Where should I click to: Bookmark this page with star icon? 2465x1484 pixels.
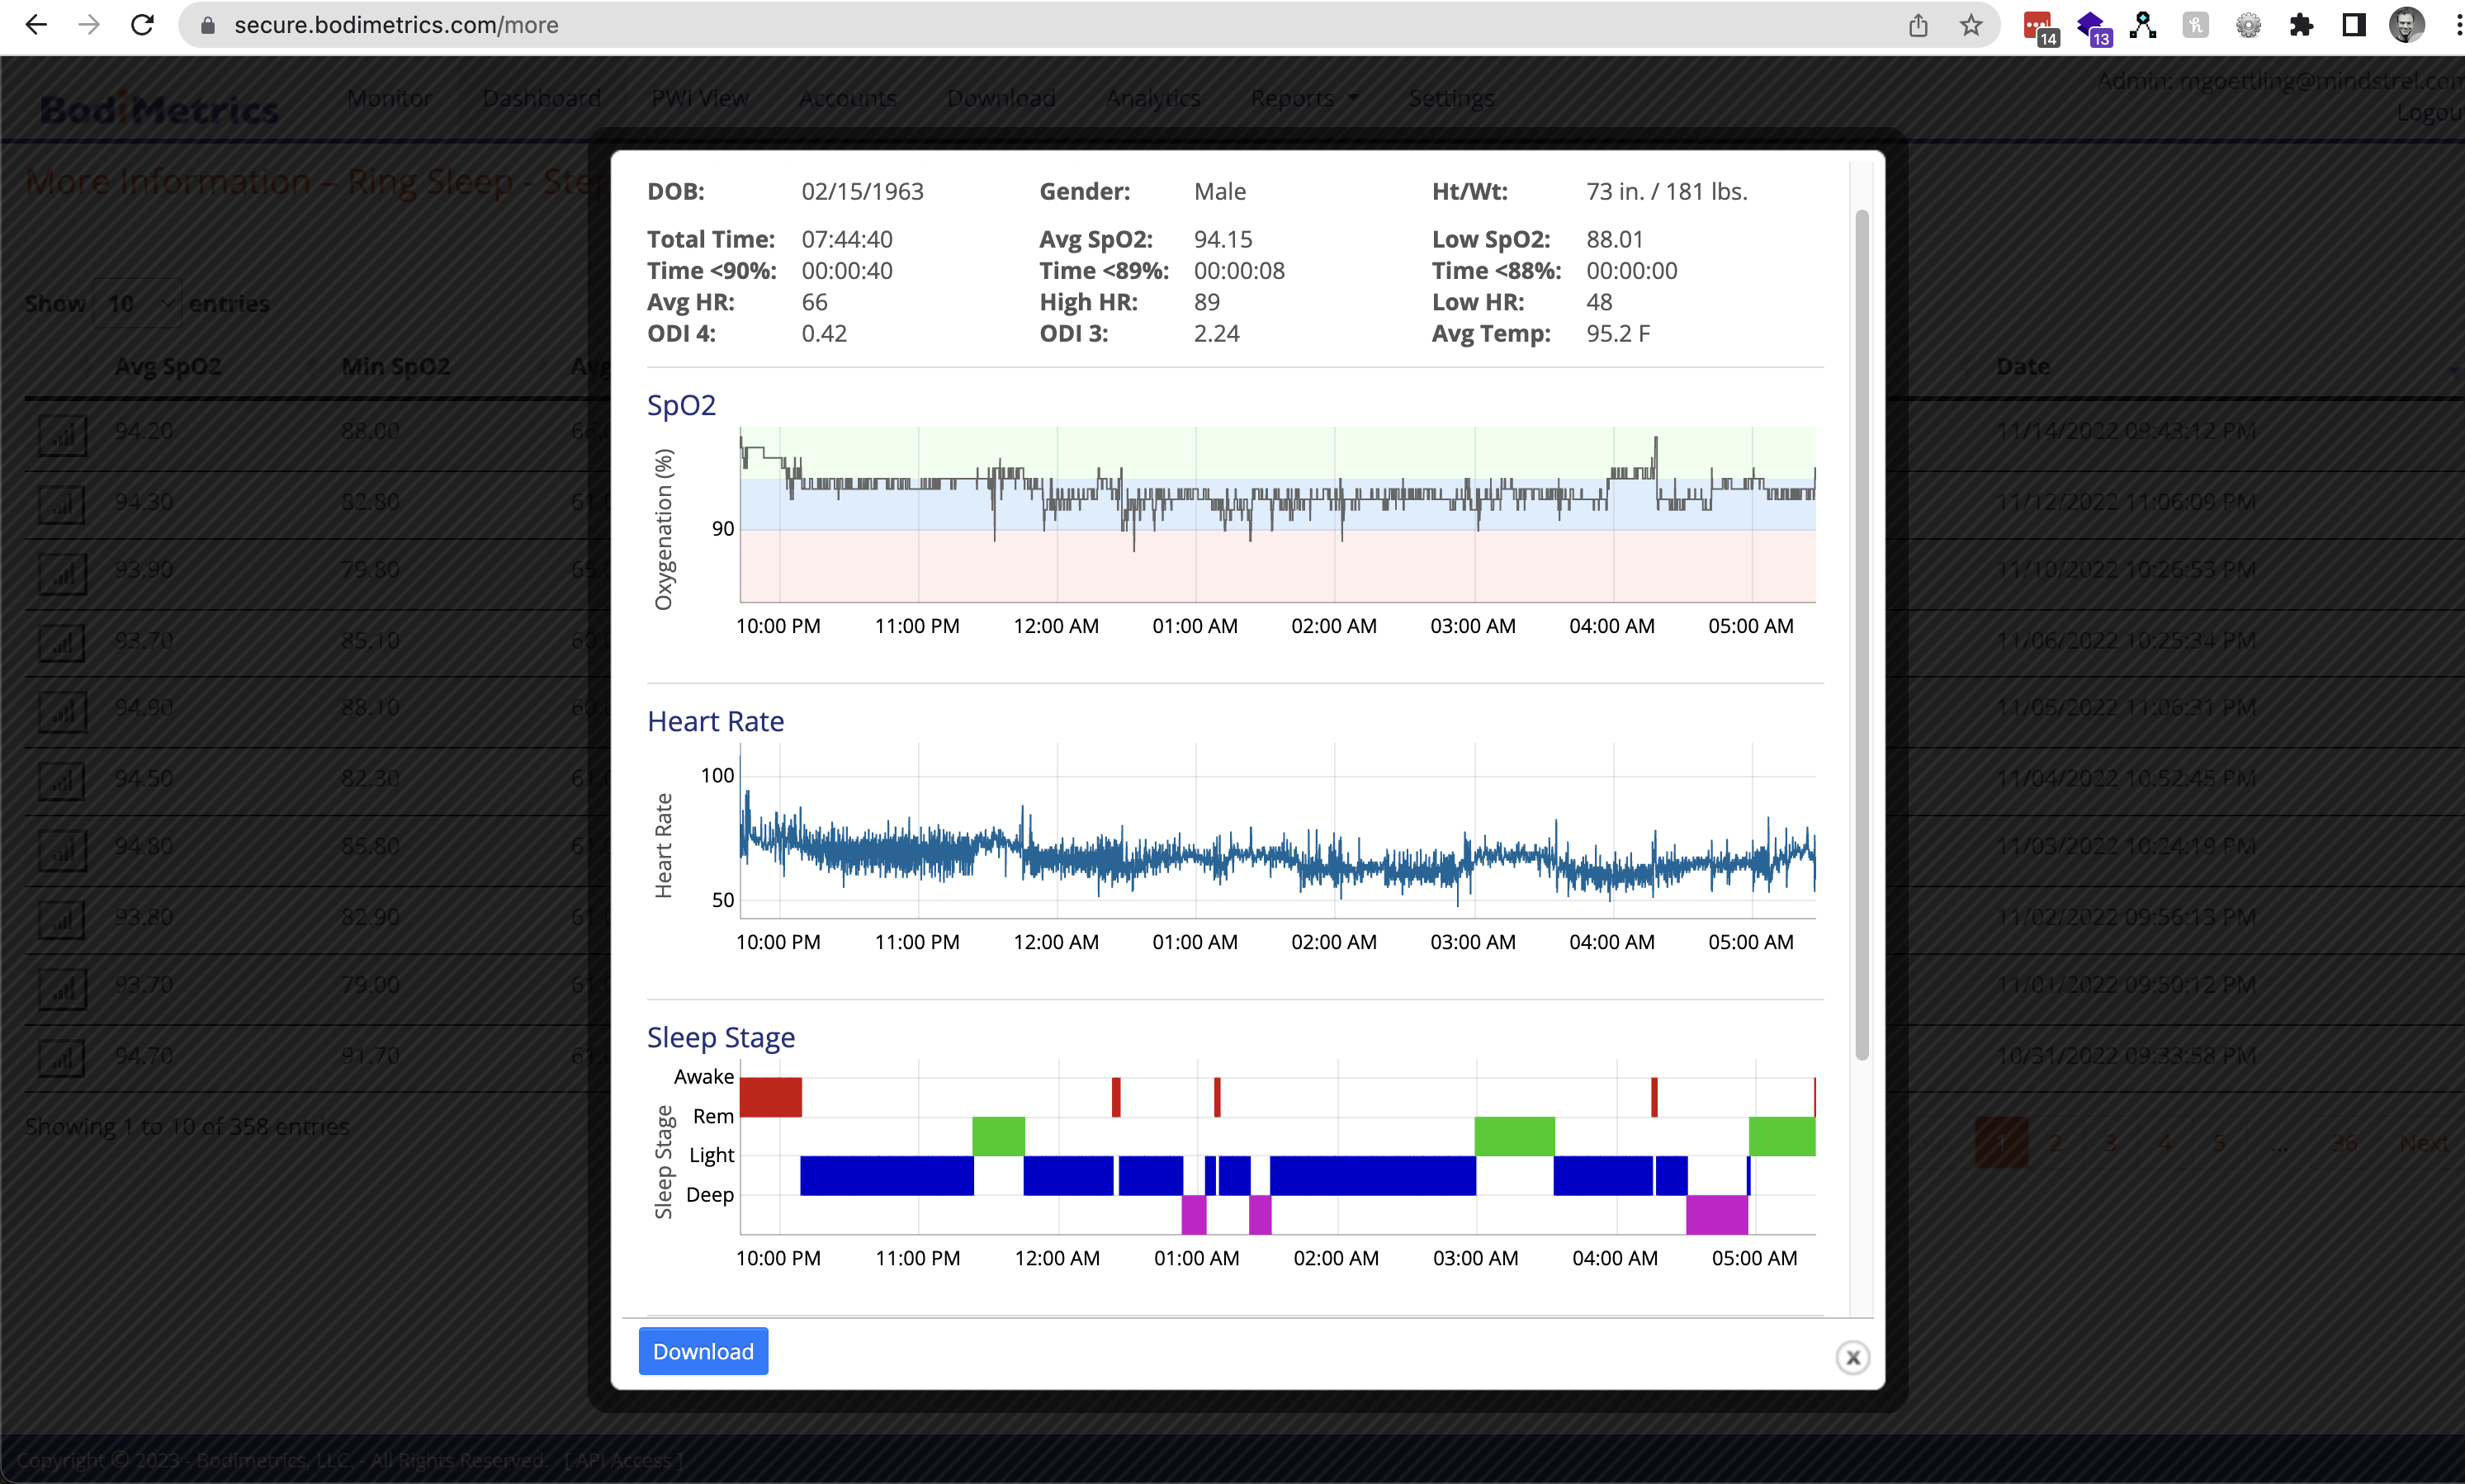[x=1970, y=25]
